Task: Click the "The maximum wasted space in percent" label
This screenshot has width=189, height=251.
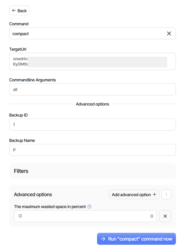Action: (x=50, y=207)
